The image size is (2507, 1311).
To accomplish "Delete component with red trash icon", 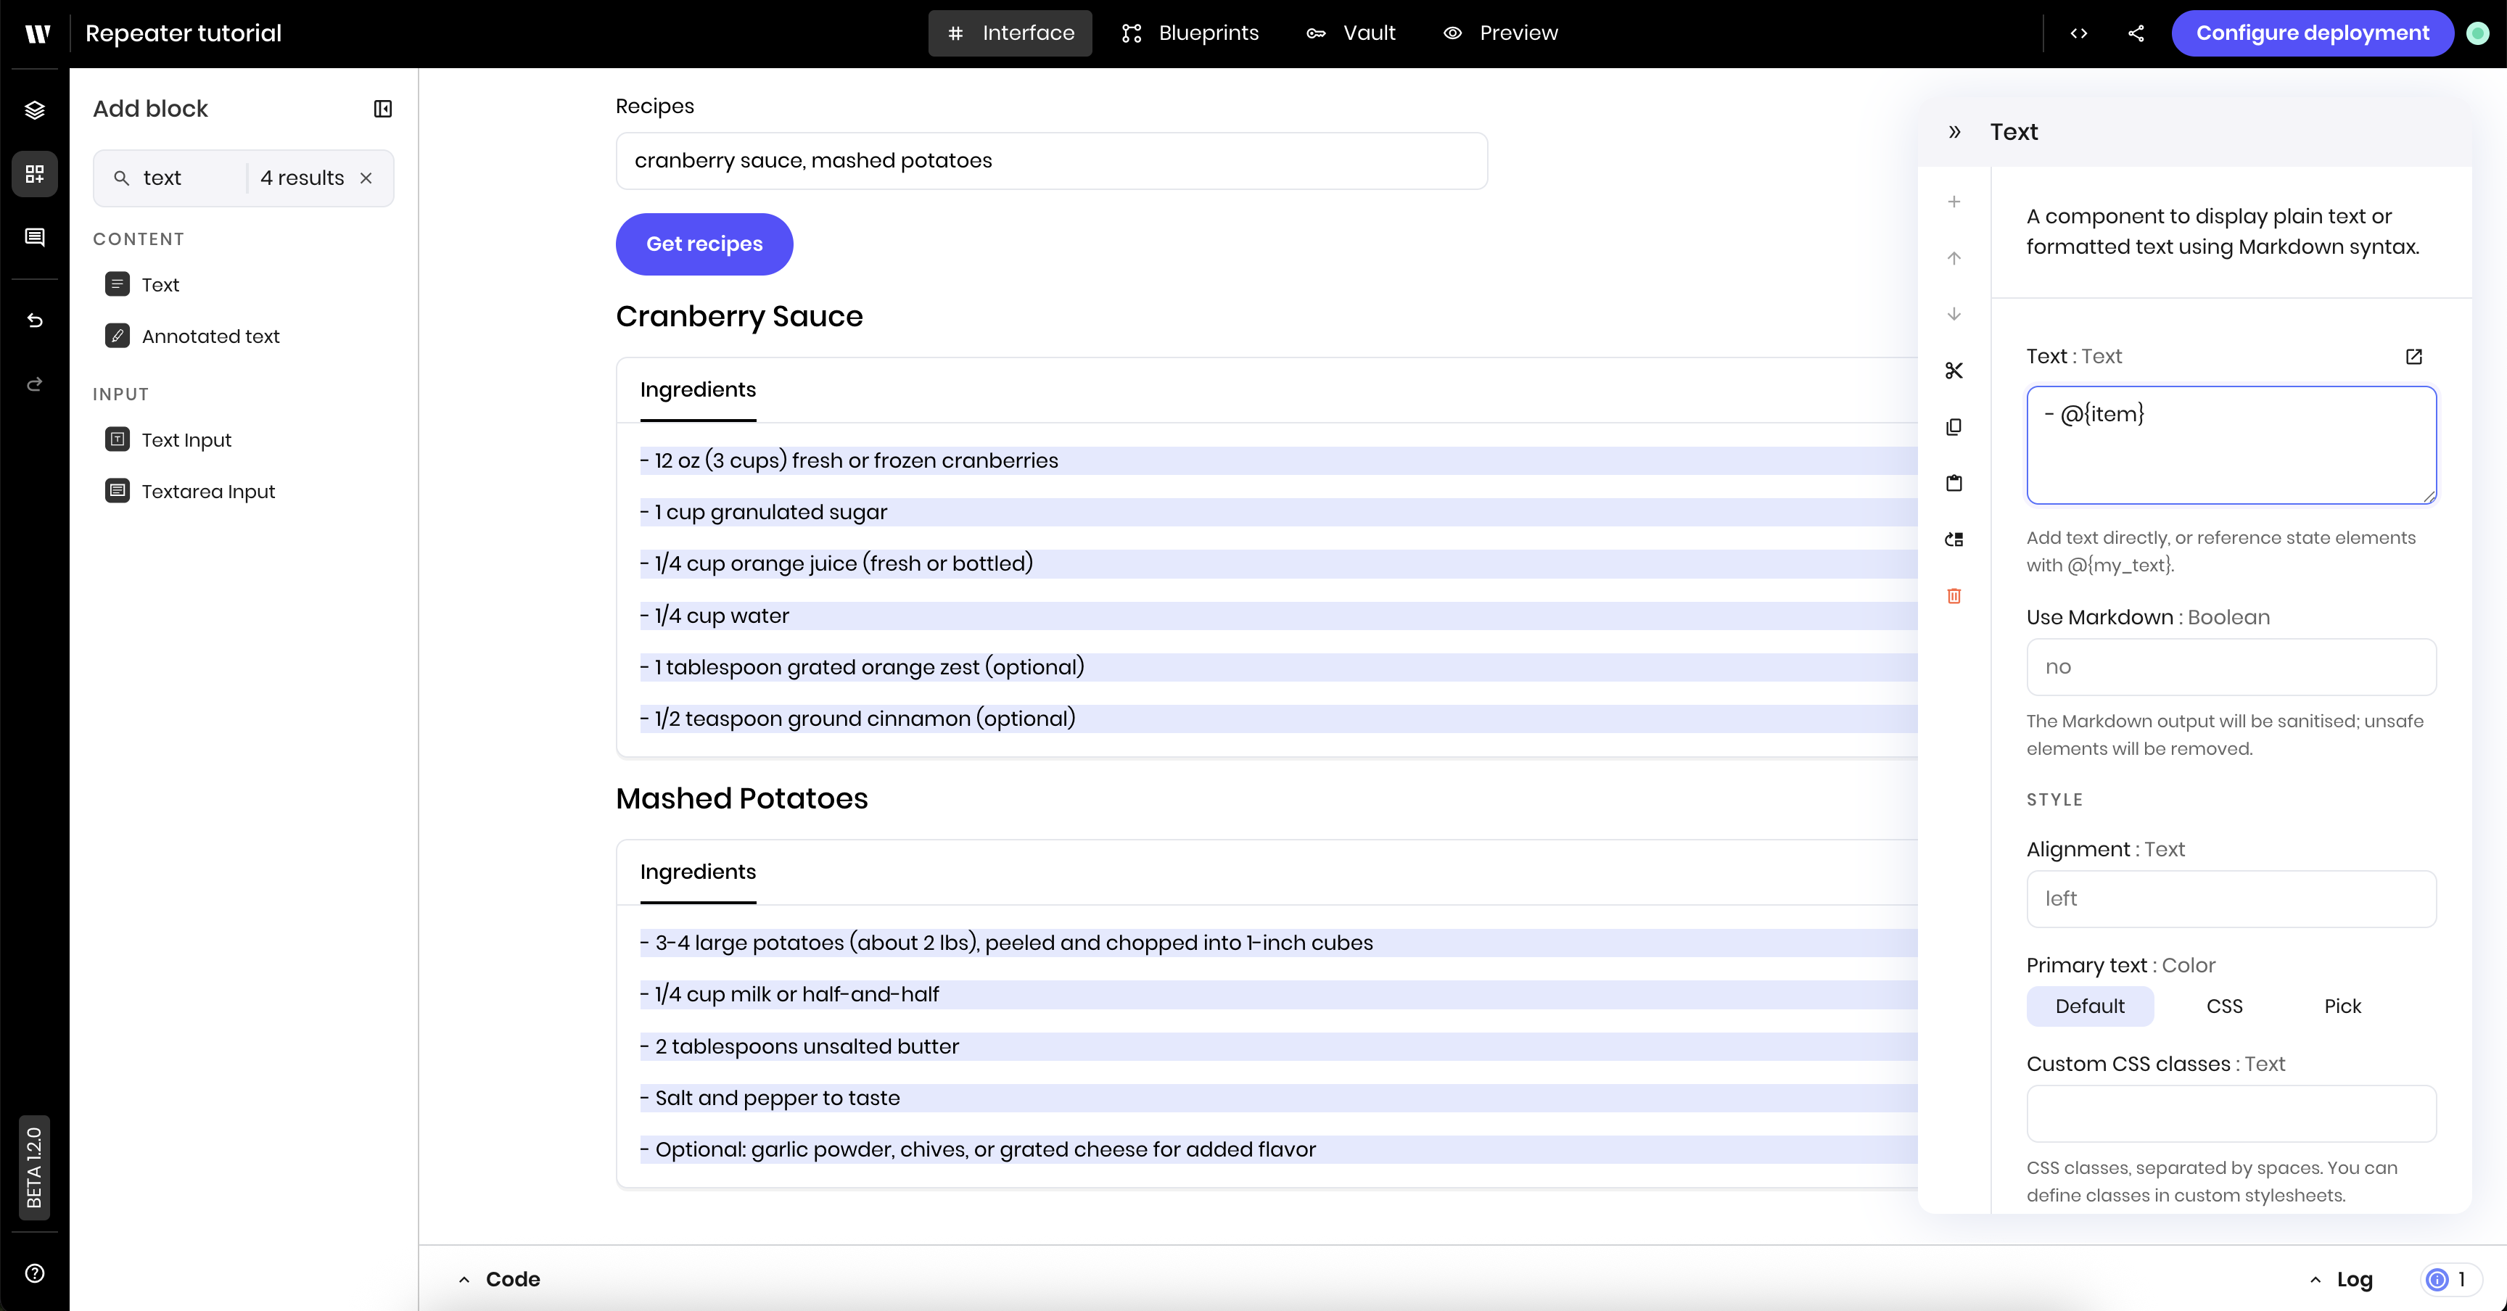I will 1954,596.
